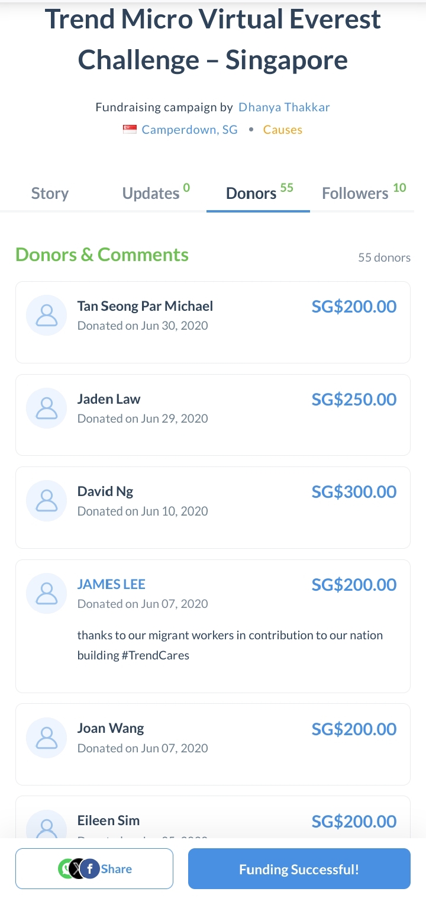Click Tan Seong Par Michael's avatar icon
This screenshot has height=911, width=426.
46,315
